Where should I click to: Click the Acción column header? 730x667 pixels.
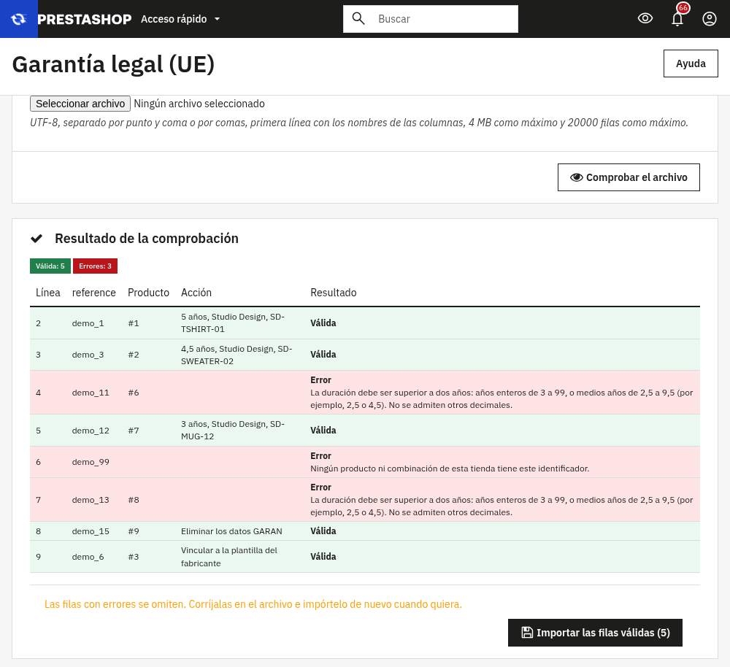coord(196,293)
